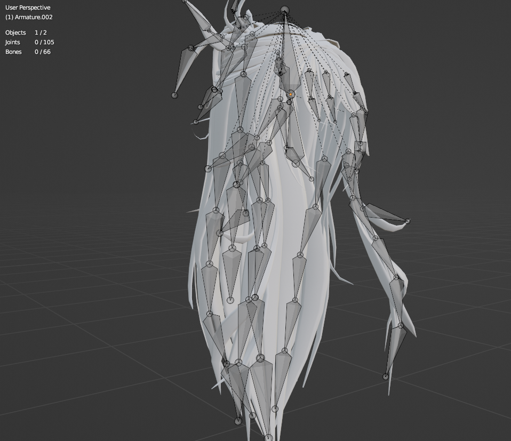Image resolution: width=511 pixels, height=441 pixels.
Task: Click the 'Objects' statistics label
Action: point(15,33)
